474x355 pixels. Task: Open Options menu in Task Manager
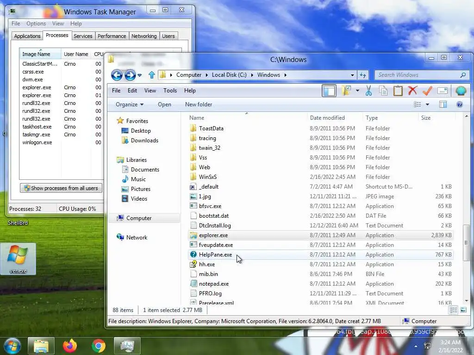point(36,24)
